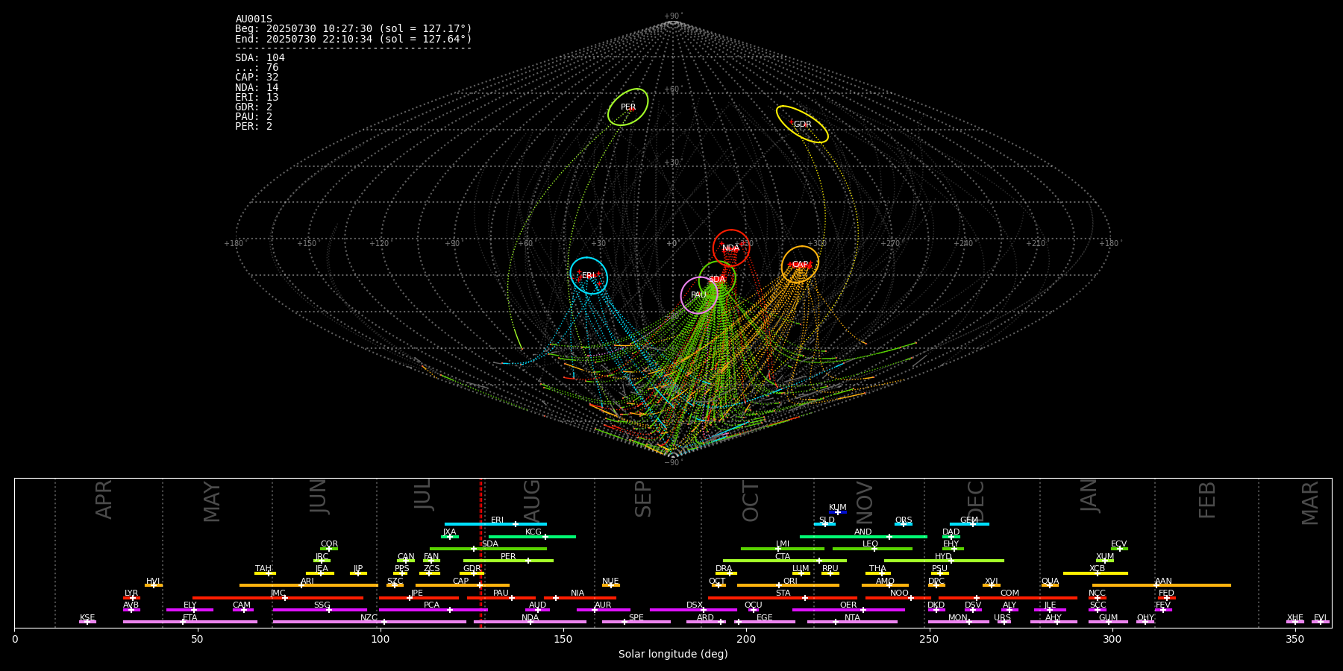Select the SSG shower bar in timeline
Screen dimensions: 1343x671
[320, 610]
